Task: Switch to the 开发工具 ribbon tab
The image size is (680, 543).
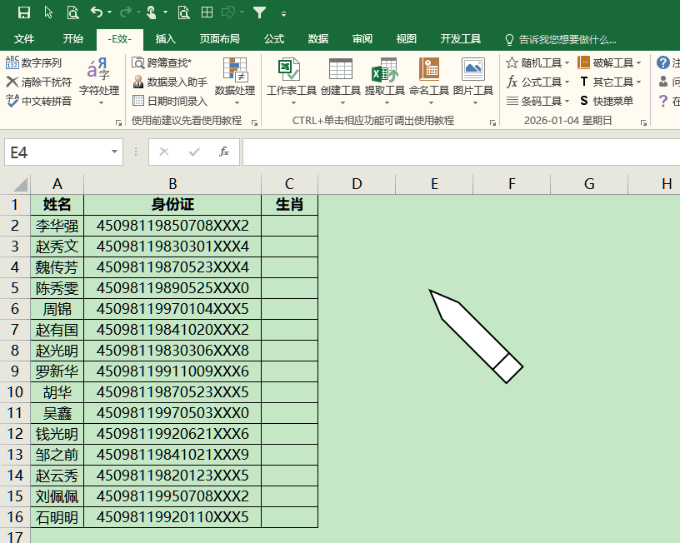Action: pyautogui.click(x=461, y=39)
